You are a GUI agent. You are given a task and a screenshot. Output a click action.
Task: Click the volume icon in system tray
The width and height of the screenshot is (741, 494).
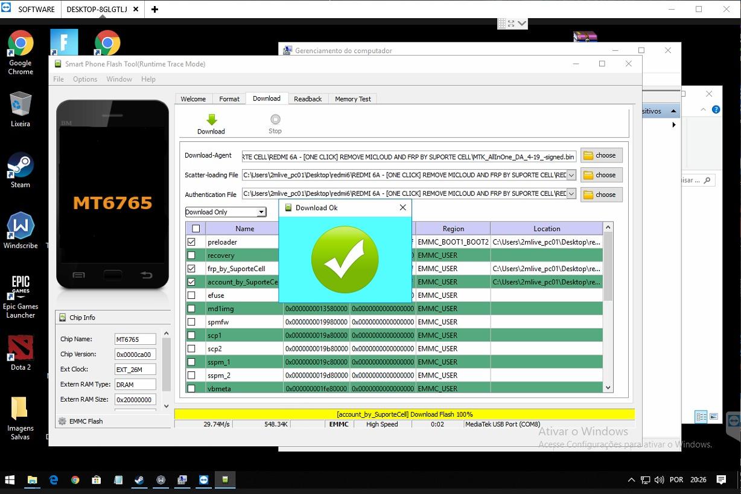pos(659,480)
